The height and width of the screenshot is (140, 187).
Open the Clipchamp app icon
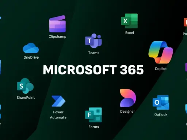pos(57,24)
